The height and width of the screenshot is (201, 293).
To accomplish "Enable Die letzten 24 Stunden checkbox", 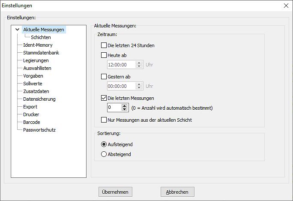I will click(104, 45).
